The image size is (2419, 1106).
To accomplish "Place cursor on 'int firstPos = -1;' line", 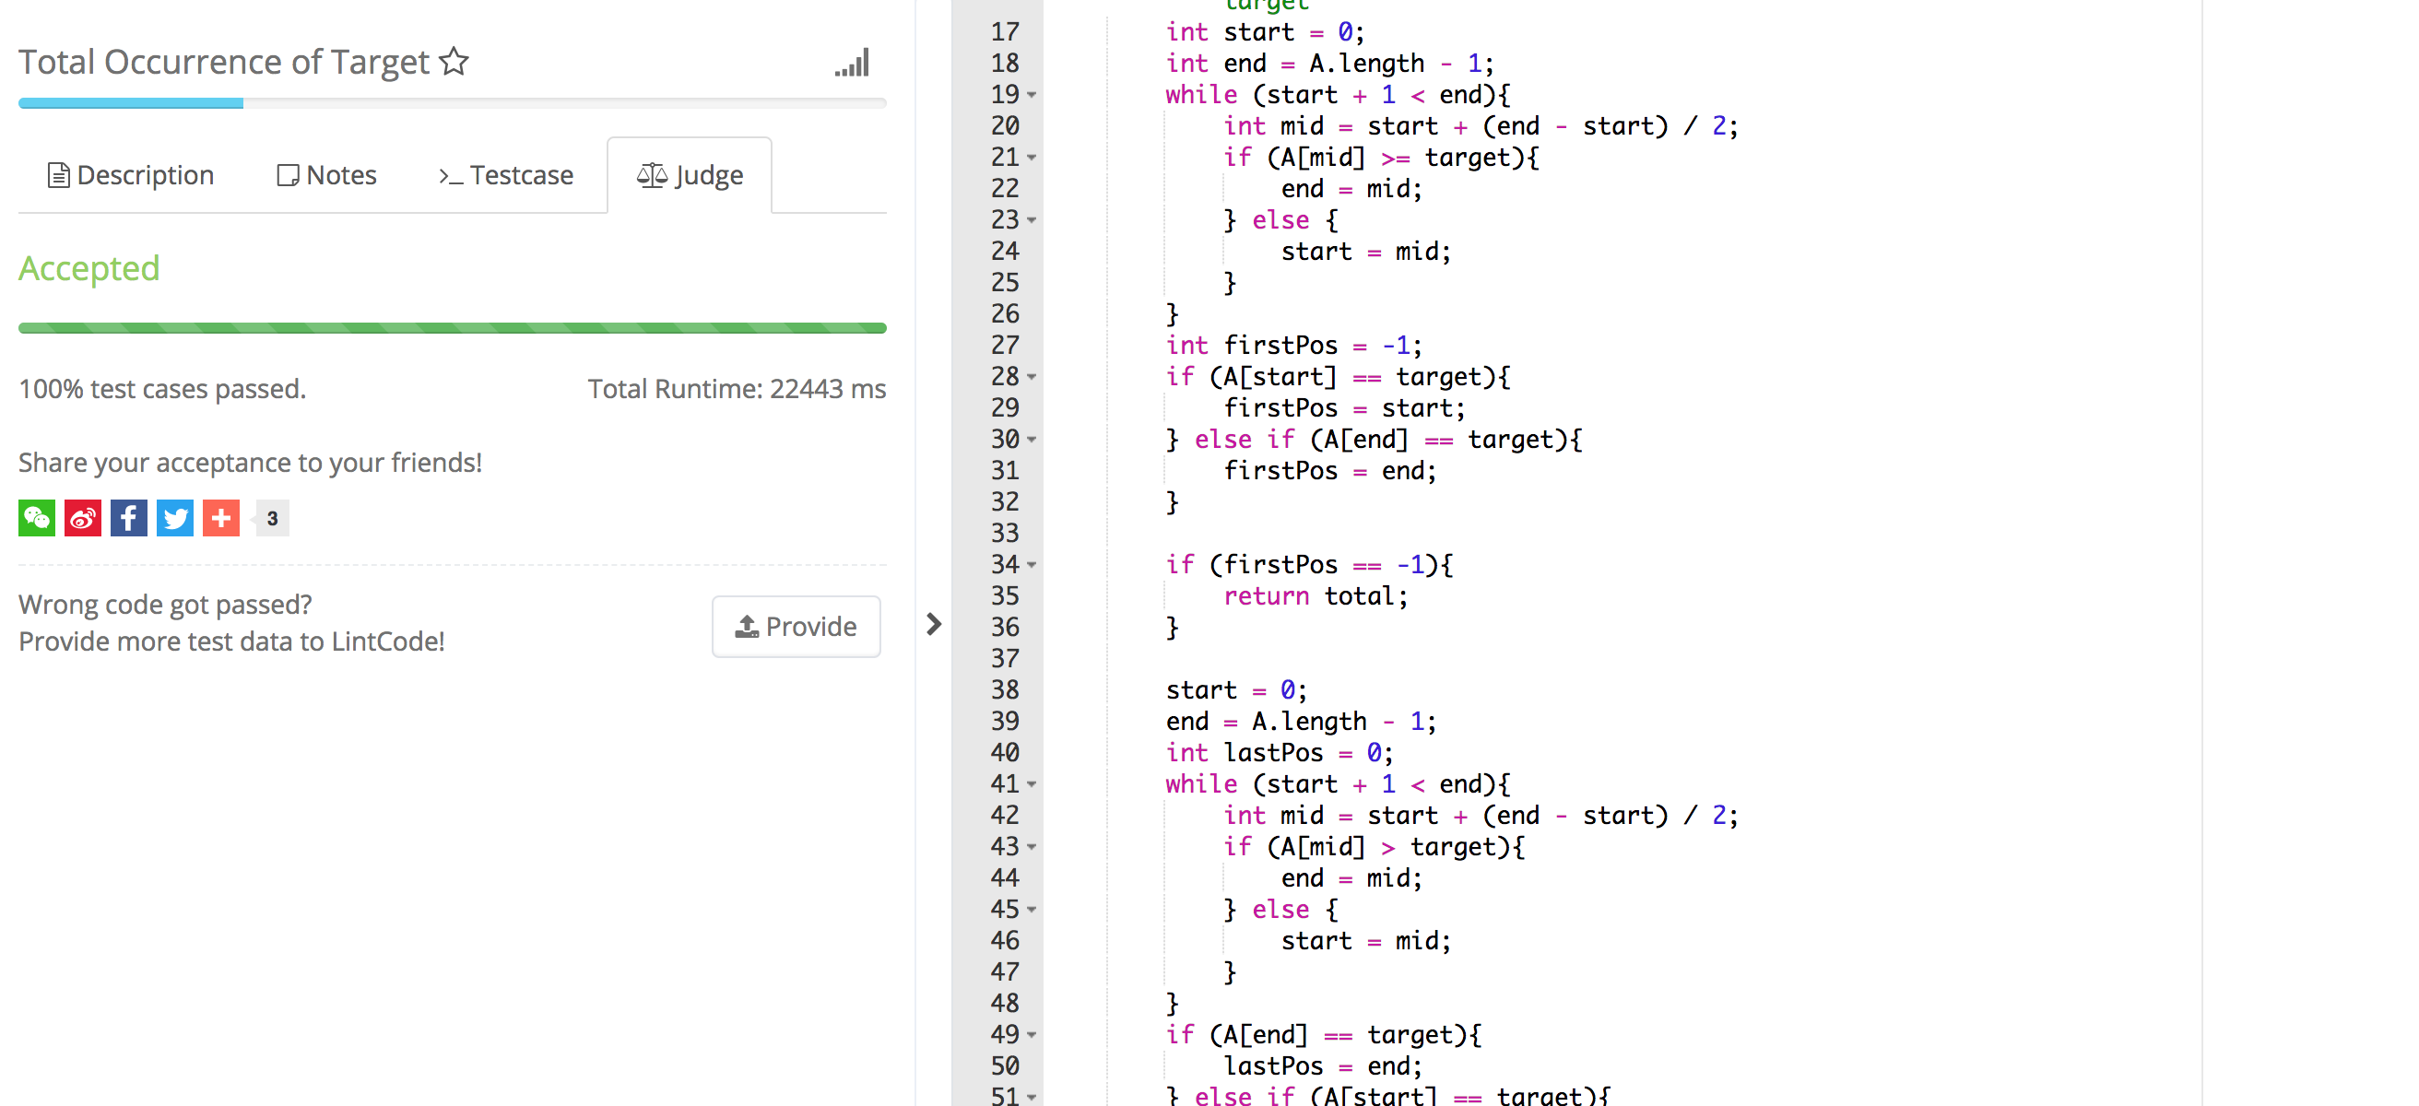I will click(1293, 346).
